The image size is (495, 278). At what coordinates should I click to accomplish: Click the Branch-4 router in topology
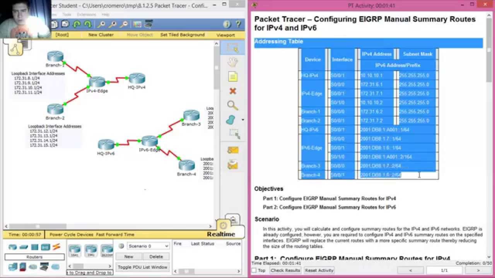tap(186, 165)
